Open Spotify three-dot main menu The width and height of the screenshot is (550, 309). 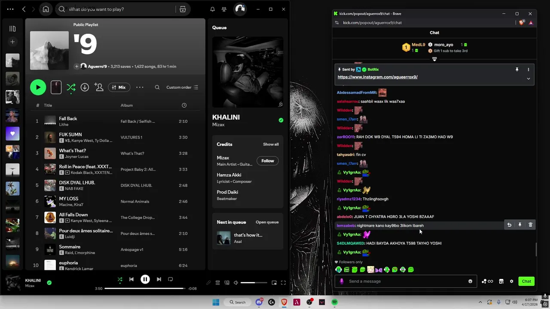tap(10, 9)
